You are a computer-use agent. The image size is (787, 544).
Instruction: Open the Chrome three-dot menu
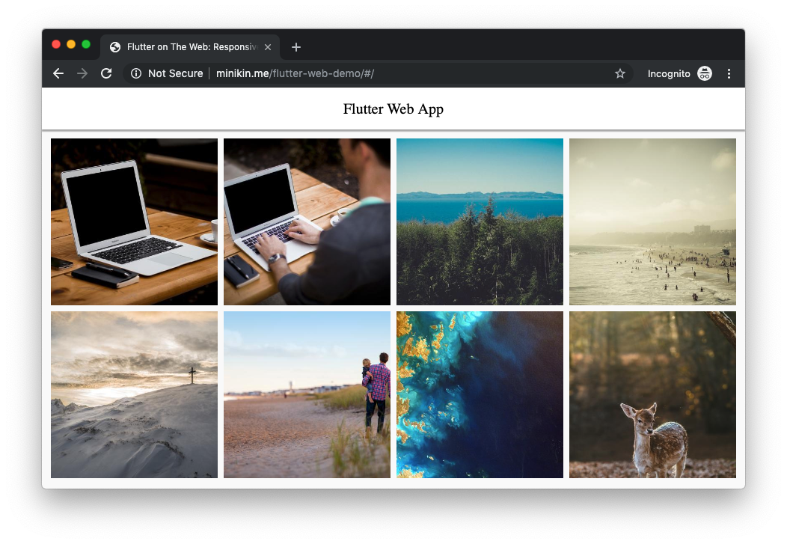click(729, 73)
